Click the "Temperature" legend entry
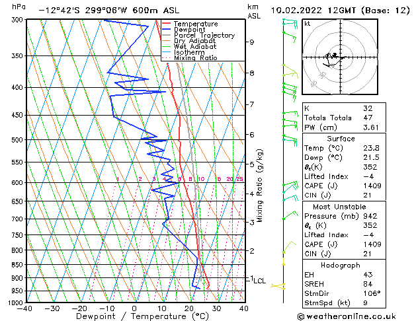 [x=196, y=24]
